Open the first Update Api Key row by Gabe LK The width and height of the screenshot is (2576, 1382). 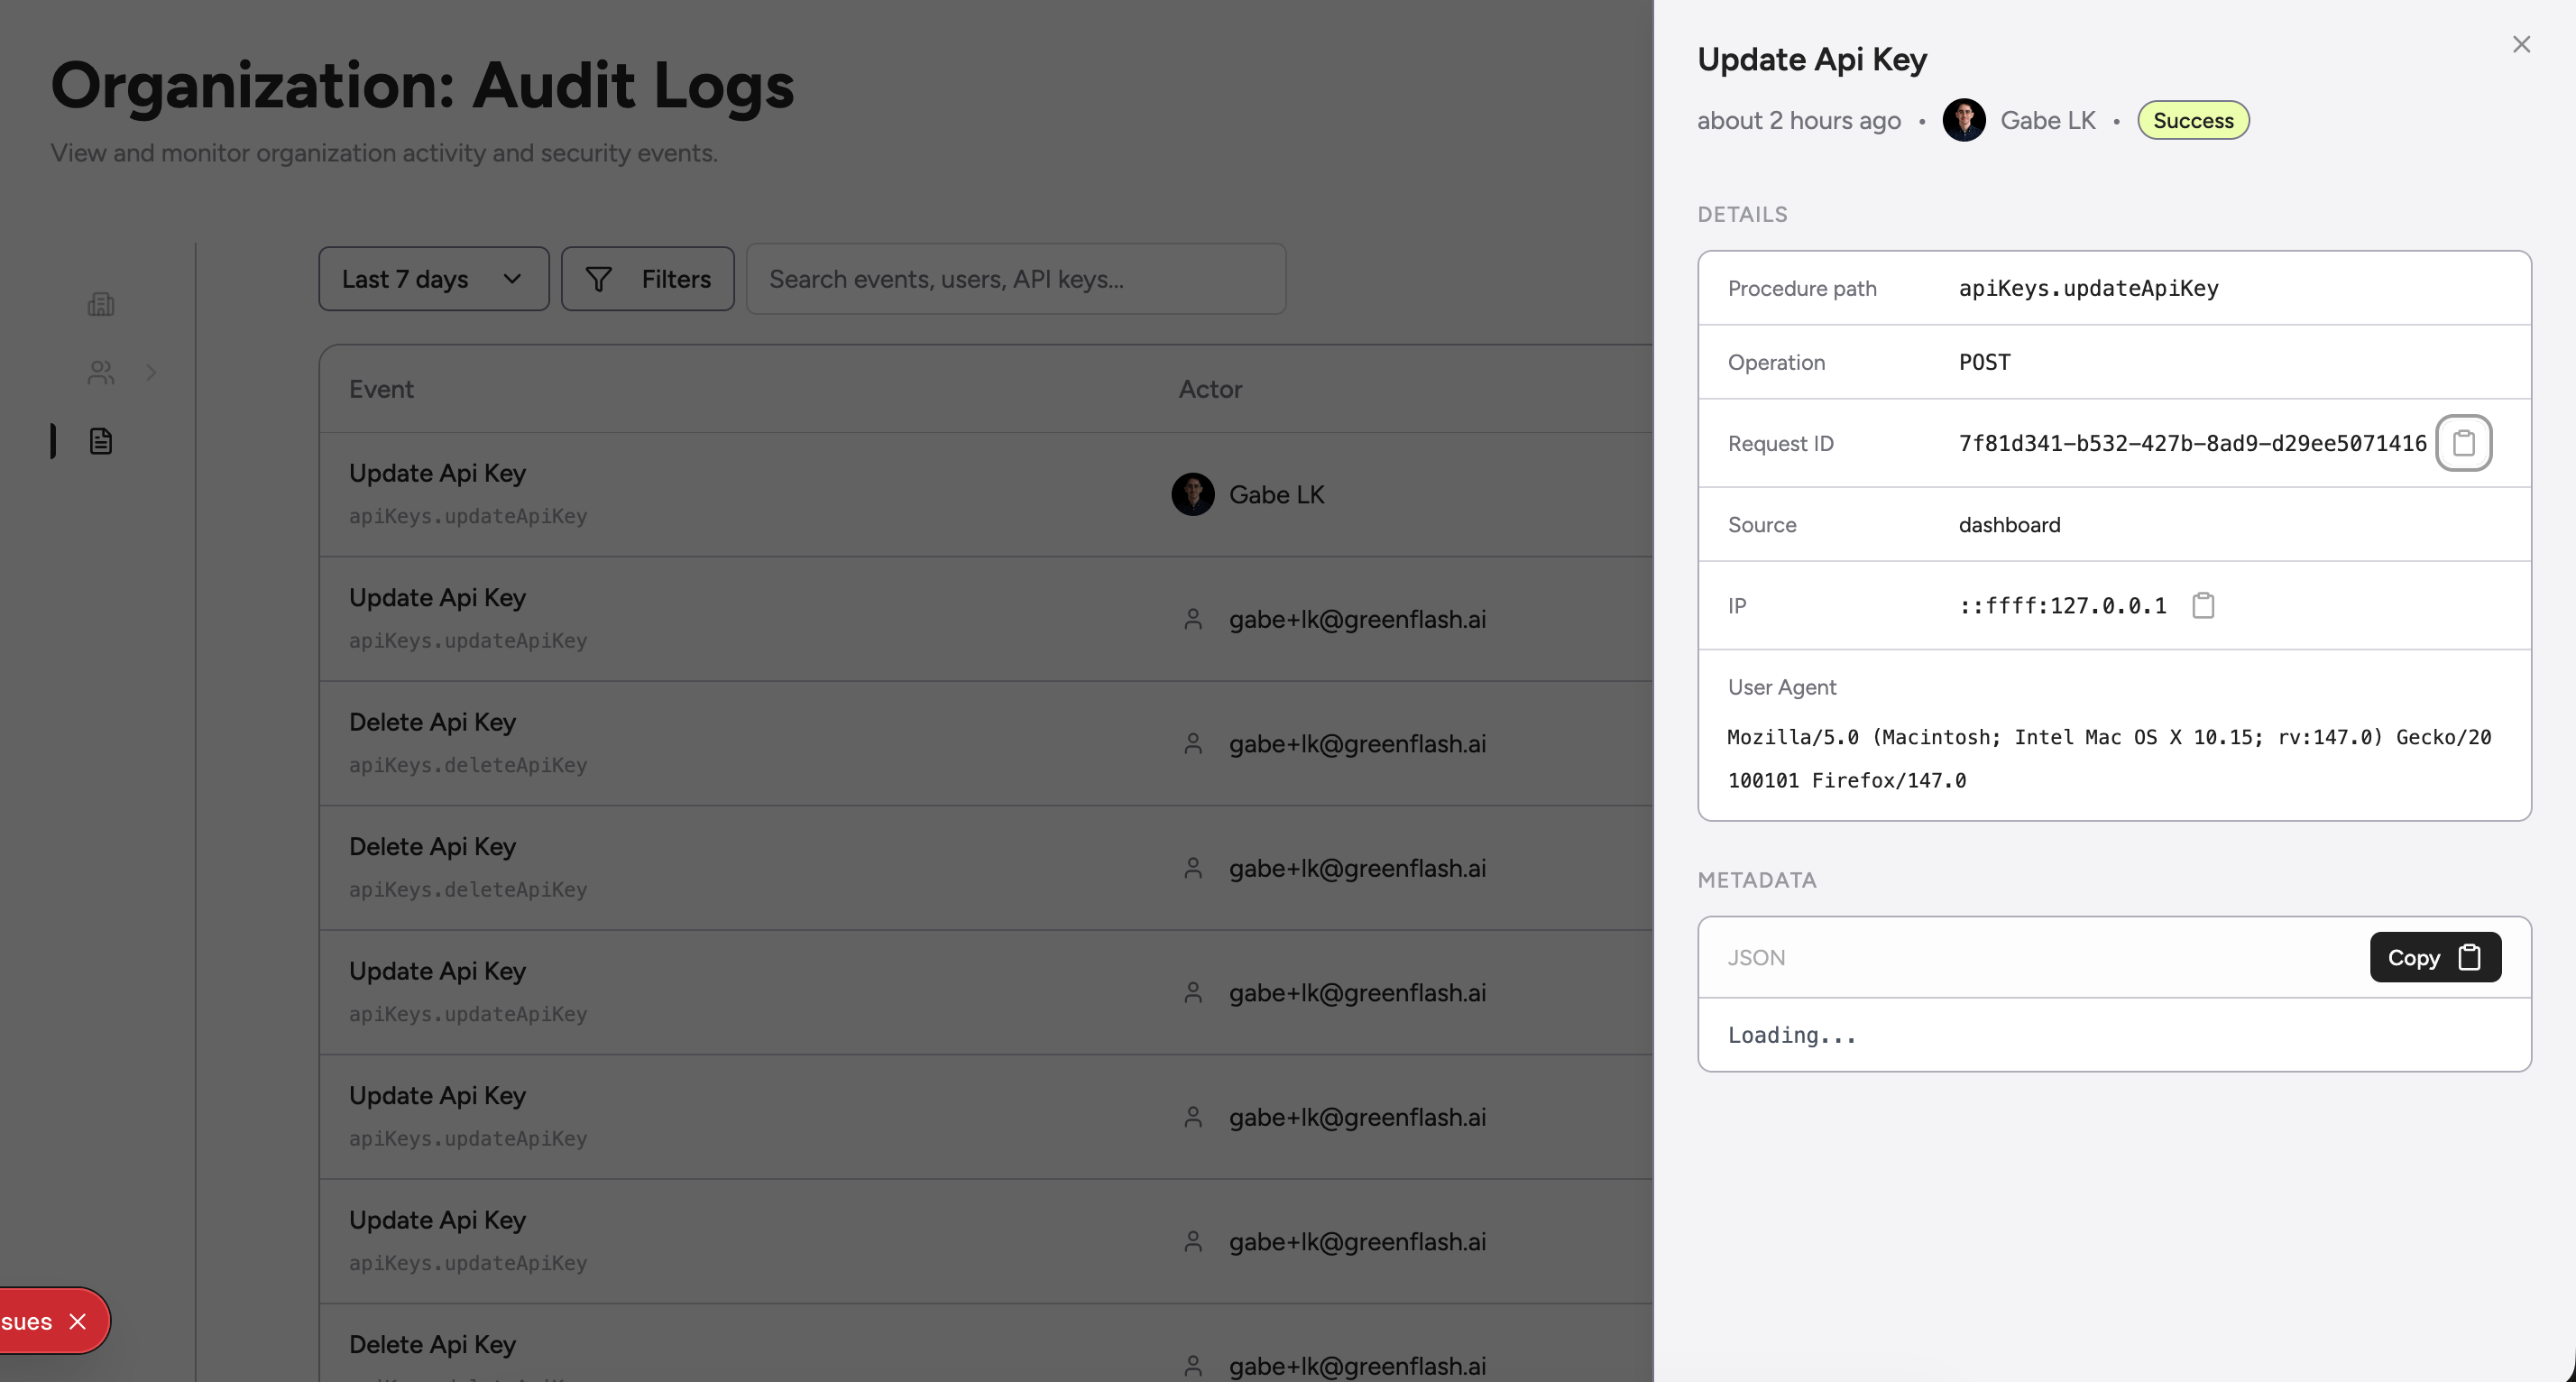point(985,494)
